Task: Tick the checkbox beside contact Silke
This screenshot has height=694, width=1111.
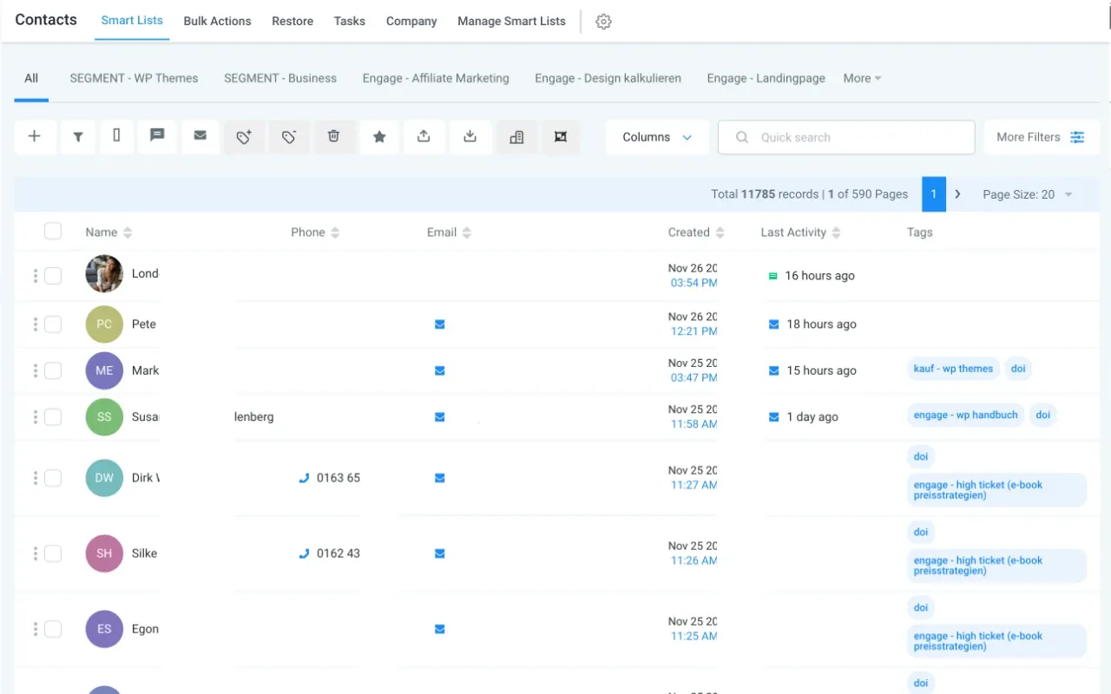Action: [53, 553]
